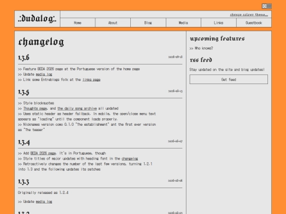
Task: Click the changelog link in version 1.3.4
Action: [130, 159]
